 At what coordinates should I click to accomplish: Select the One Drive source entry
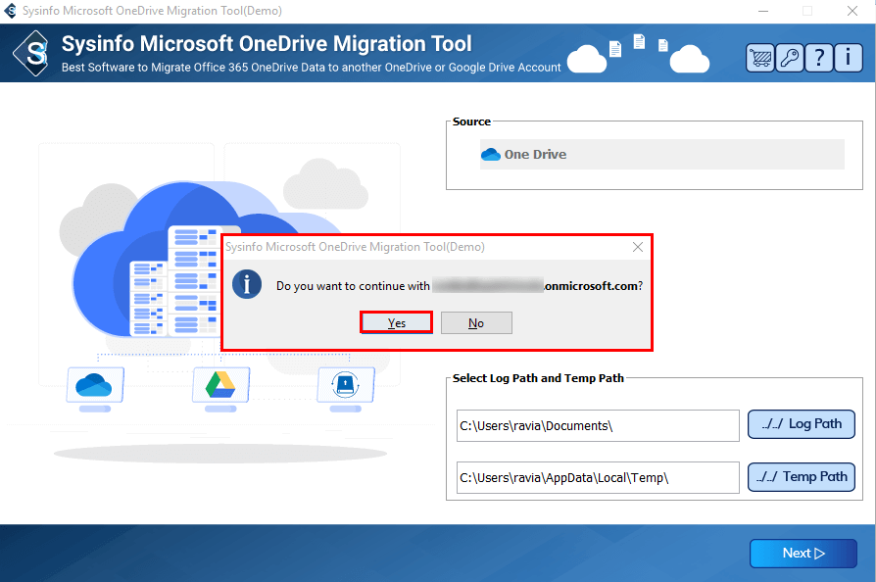click(x=662, y=154)
